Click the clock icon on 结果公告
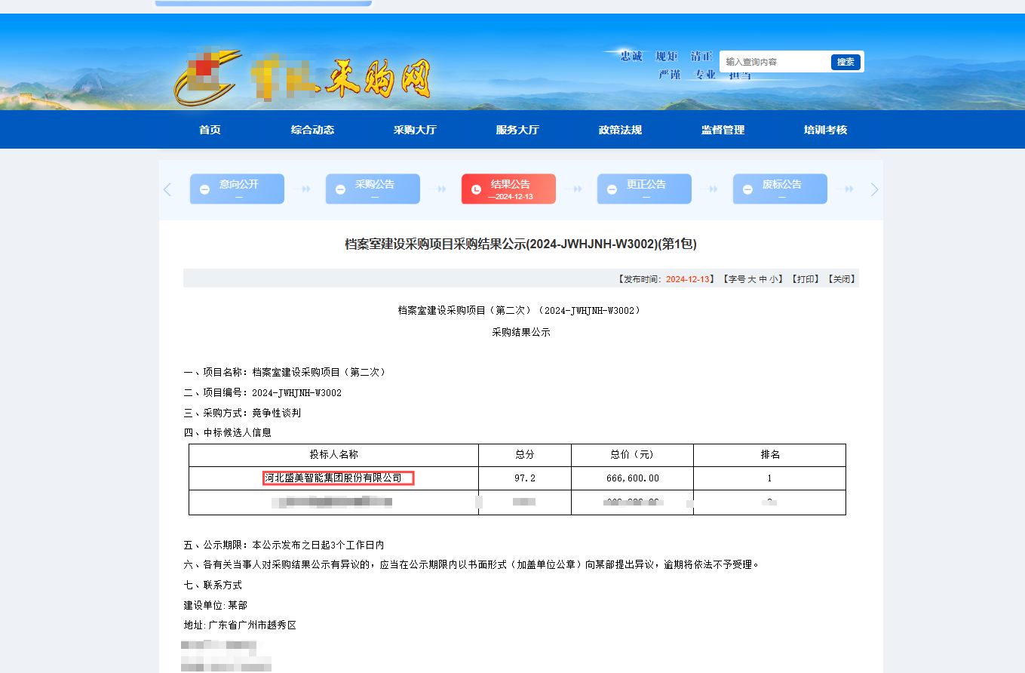 point(476,190)
